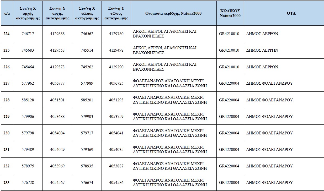Click the cell containing 4053688
The width and height of the screenshot is (324, 191).
[57, 117]
